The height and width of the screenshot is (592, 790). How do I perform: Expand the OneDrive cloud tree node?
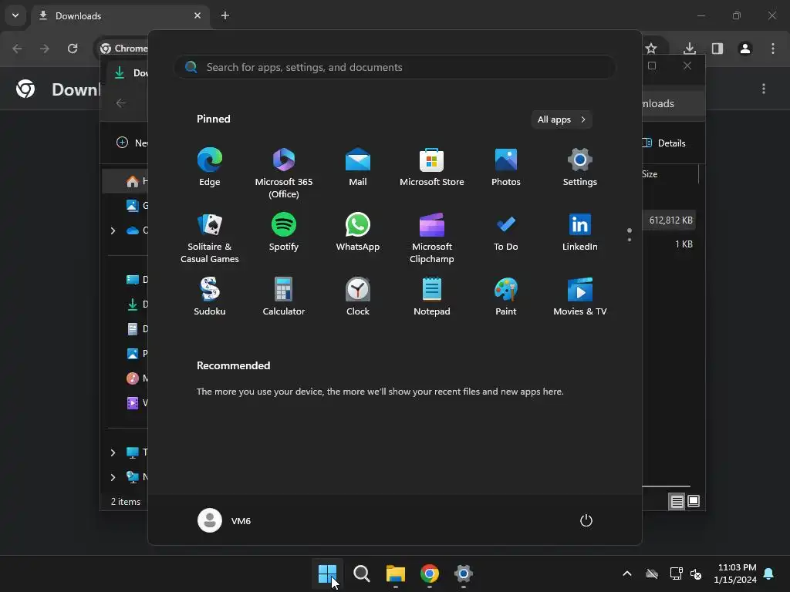[x=113, y=230]
